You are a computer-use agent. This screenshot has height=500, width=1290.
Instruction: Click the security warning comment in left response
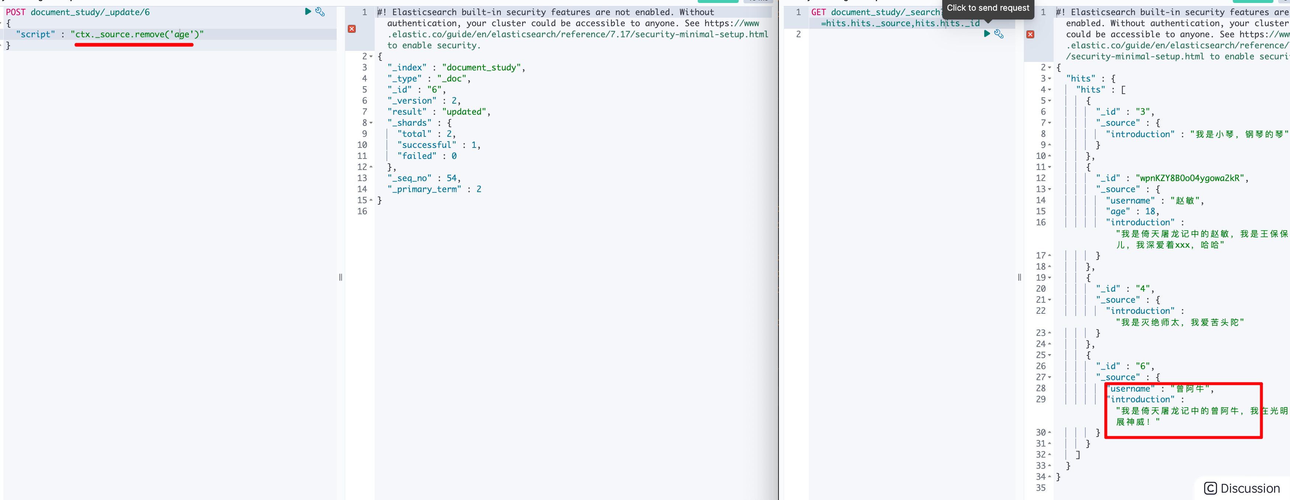(x=573, y=28)
